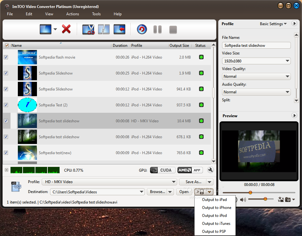Uncheck the 941.4 KB Softpedia Slideshow checkbox
302x236 pixels.
click(x=6, y=89)
